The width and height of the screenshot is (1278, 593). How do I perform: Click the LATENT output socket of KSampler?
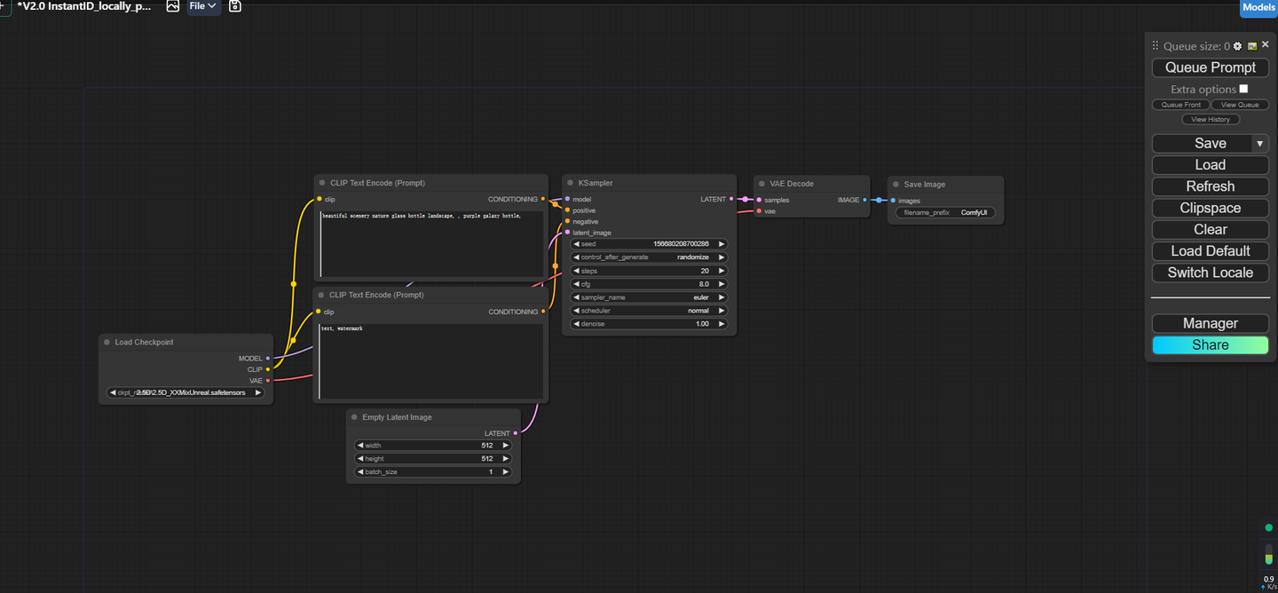point(731,199)
